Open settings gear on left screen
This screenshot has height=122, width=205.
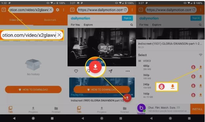click(x=58, y=10)
